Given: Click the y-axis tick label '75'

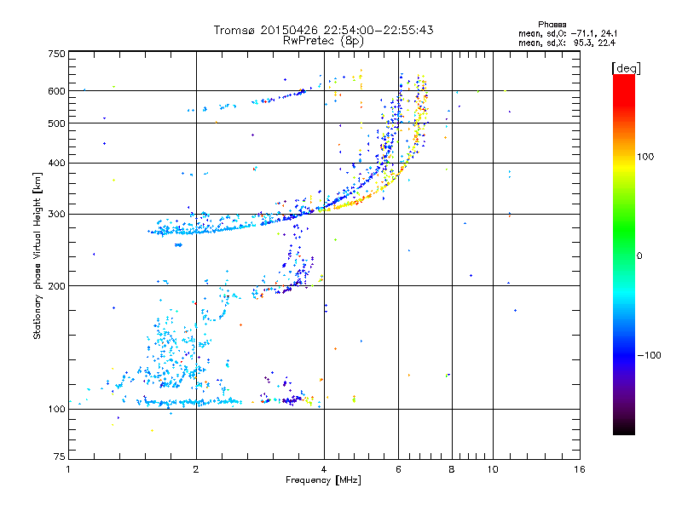Looking at the screenshot, I should pos(60,456).
